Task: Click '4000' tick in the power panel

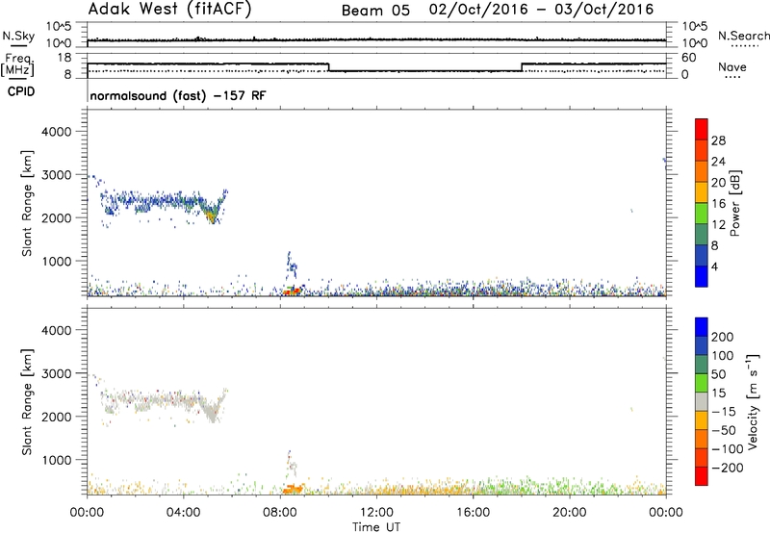Action: pos(57,132)
